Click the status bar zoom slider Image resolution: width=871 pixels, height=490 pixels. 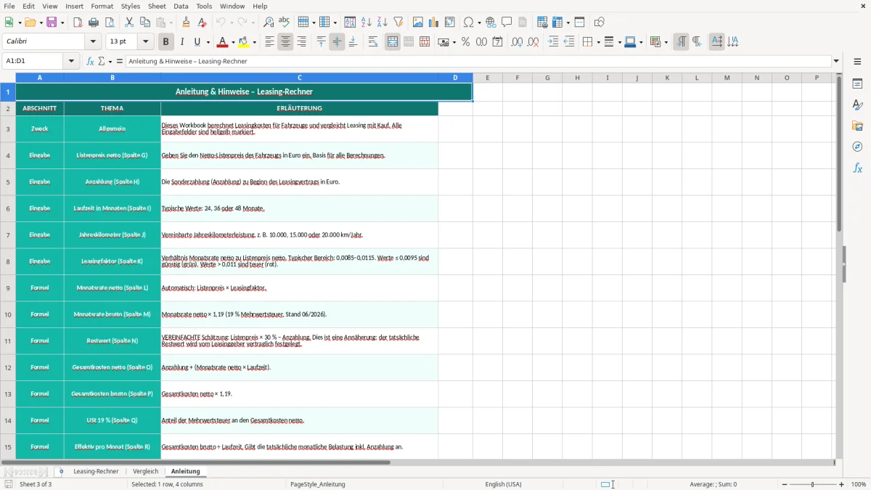[813, 484]
